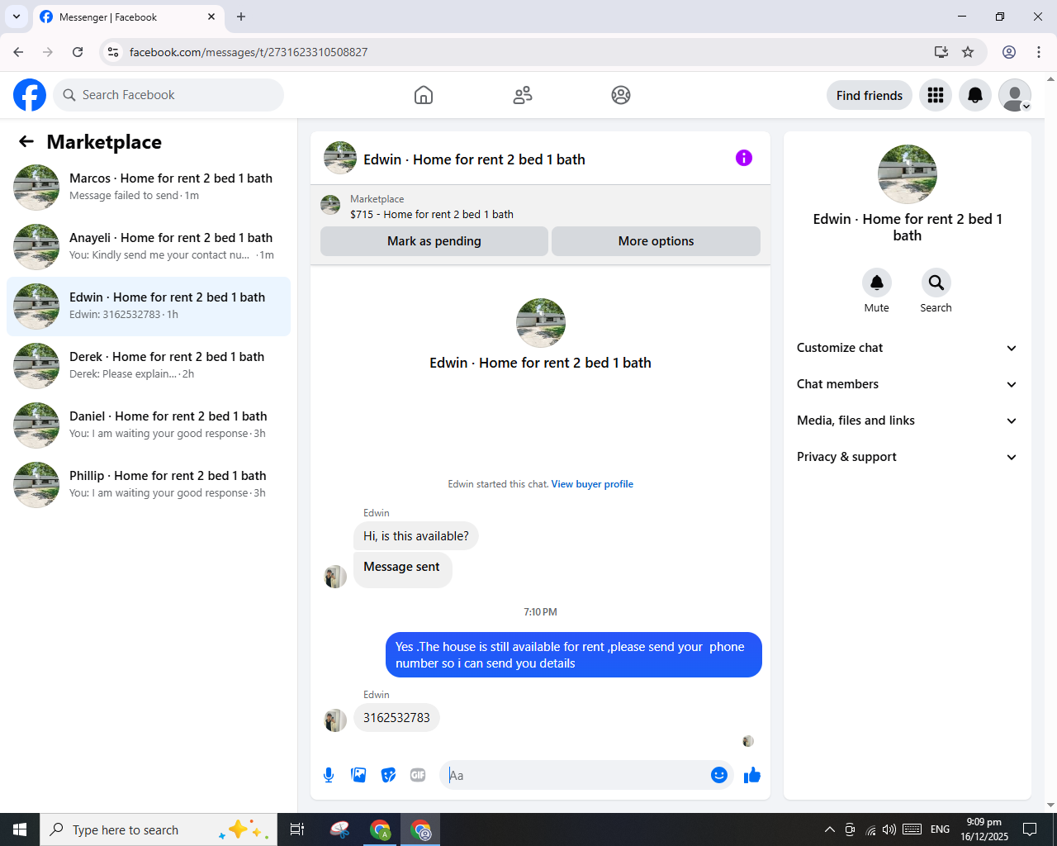Send a voice clip with microphone icon
The width and height of the screenshot is (1057, 846).
329,775
